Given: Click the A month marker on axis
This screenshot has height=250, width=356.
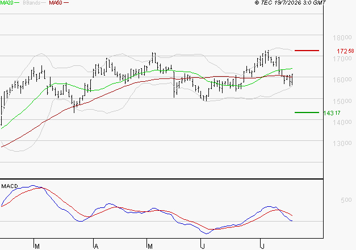Looking at the screenshot, I should [x=97, y=247].
